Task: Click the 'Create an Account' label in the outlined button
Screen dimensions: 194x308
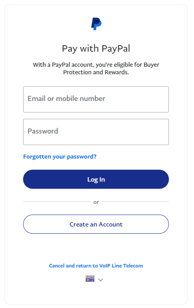Action: 96,224
